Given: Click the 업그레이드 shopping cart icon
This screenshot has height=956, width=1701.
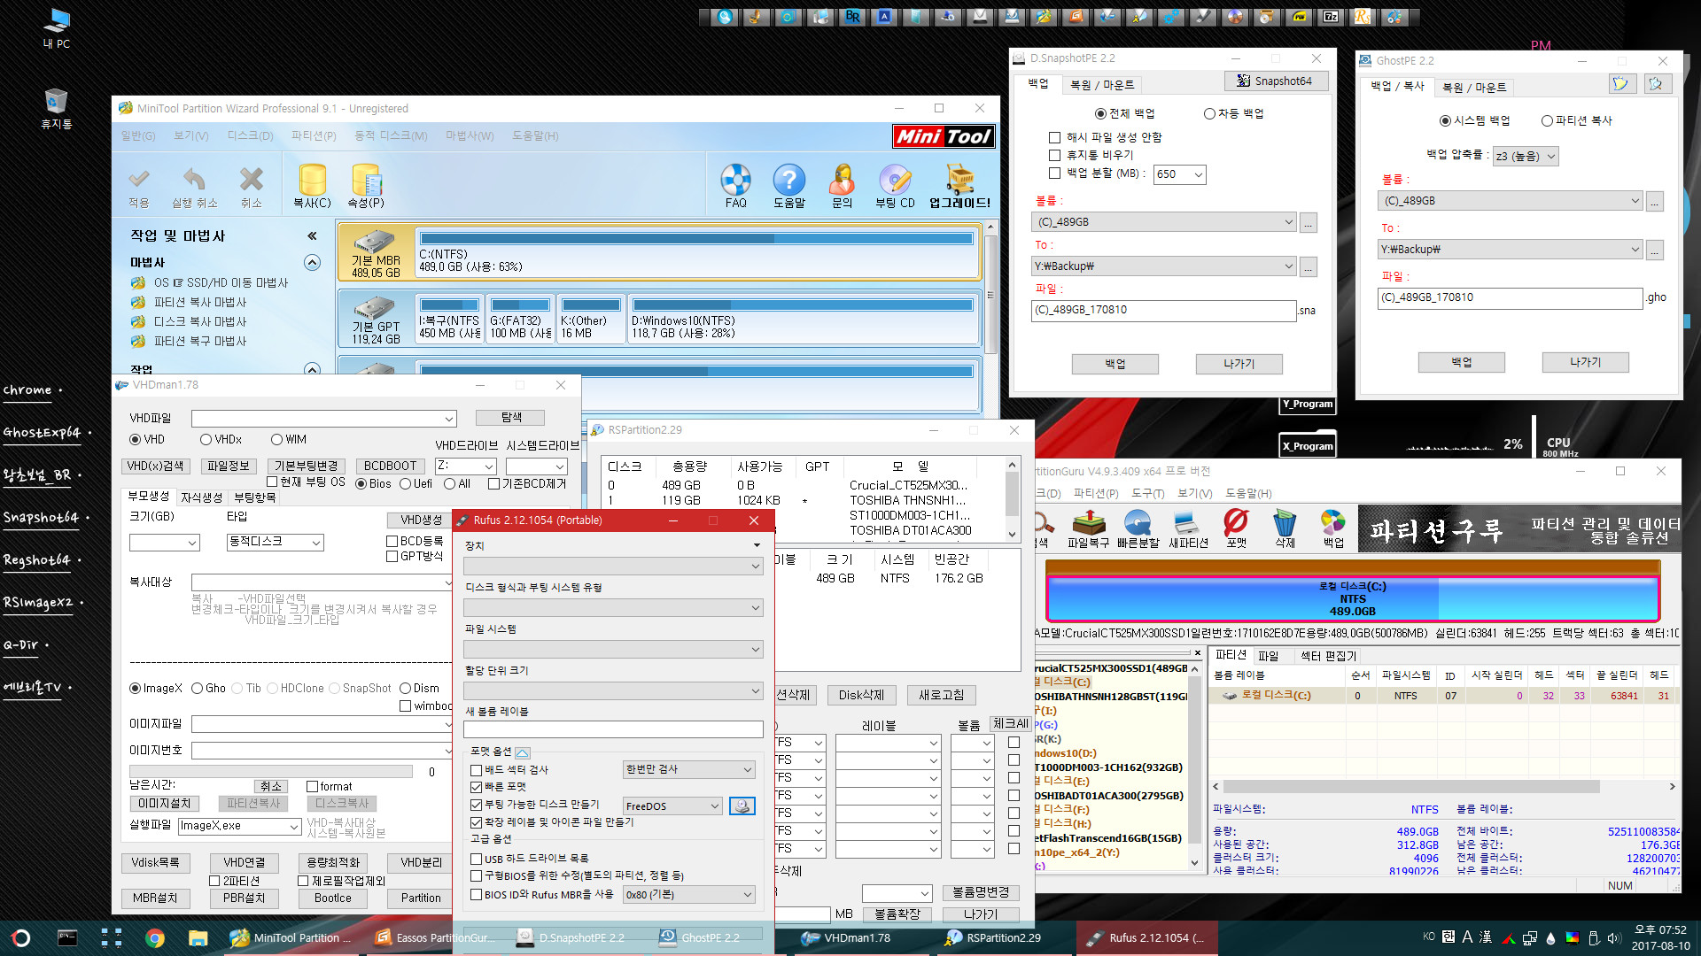Looking at the screenshot, I should [x=959, y=181].
